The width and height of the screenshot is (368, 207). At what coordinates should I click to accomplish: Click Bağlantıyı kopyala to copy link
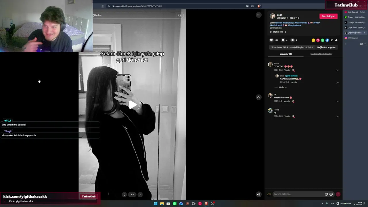(326, 47)
